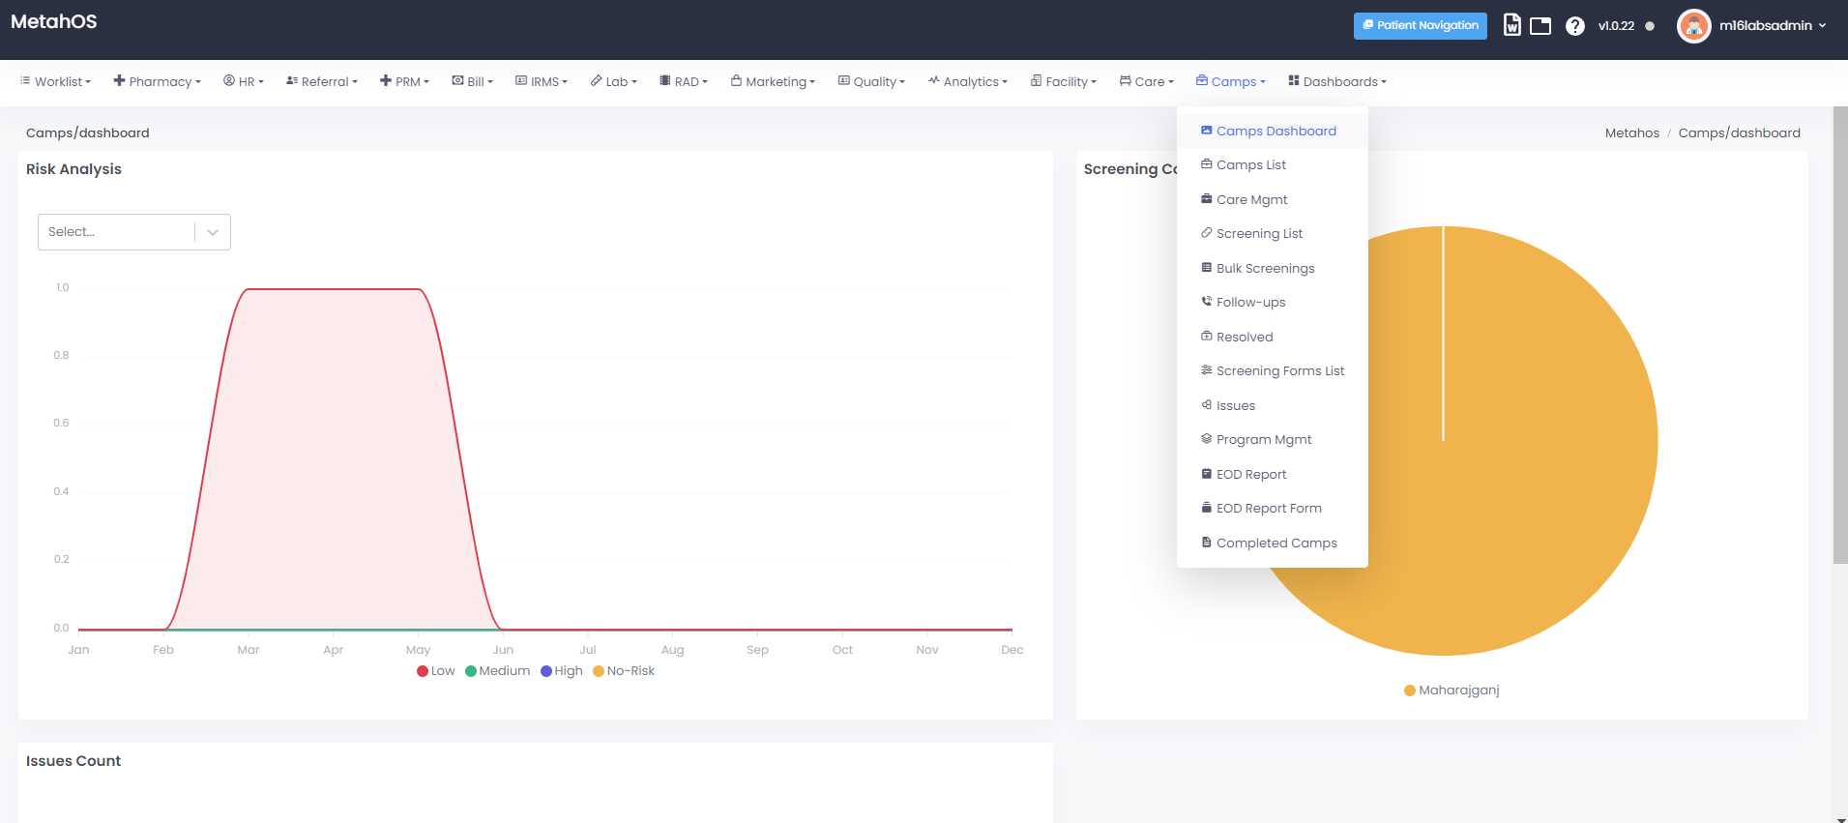Open the HR dropdown
Viewport: 1848px width, 823px height.
click(244, 81)
